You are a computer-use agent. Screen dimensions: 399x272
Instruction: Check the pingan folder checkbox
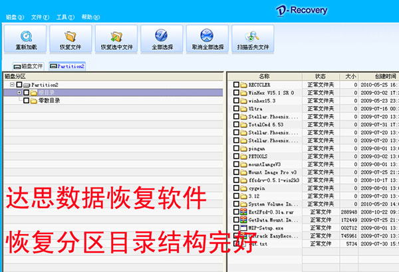pyautogui.click(x=236, y=149)
